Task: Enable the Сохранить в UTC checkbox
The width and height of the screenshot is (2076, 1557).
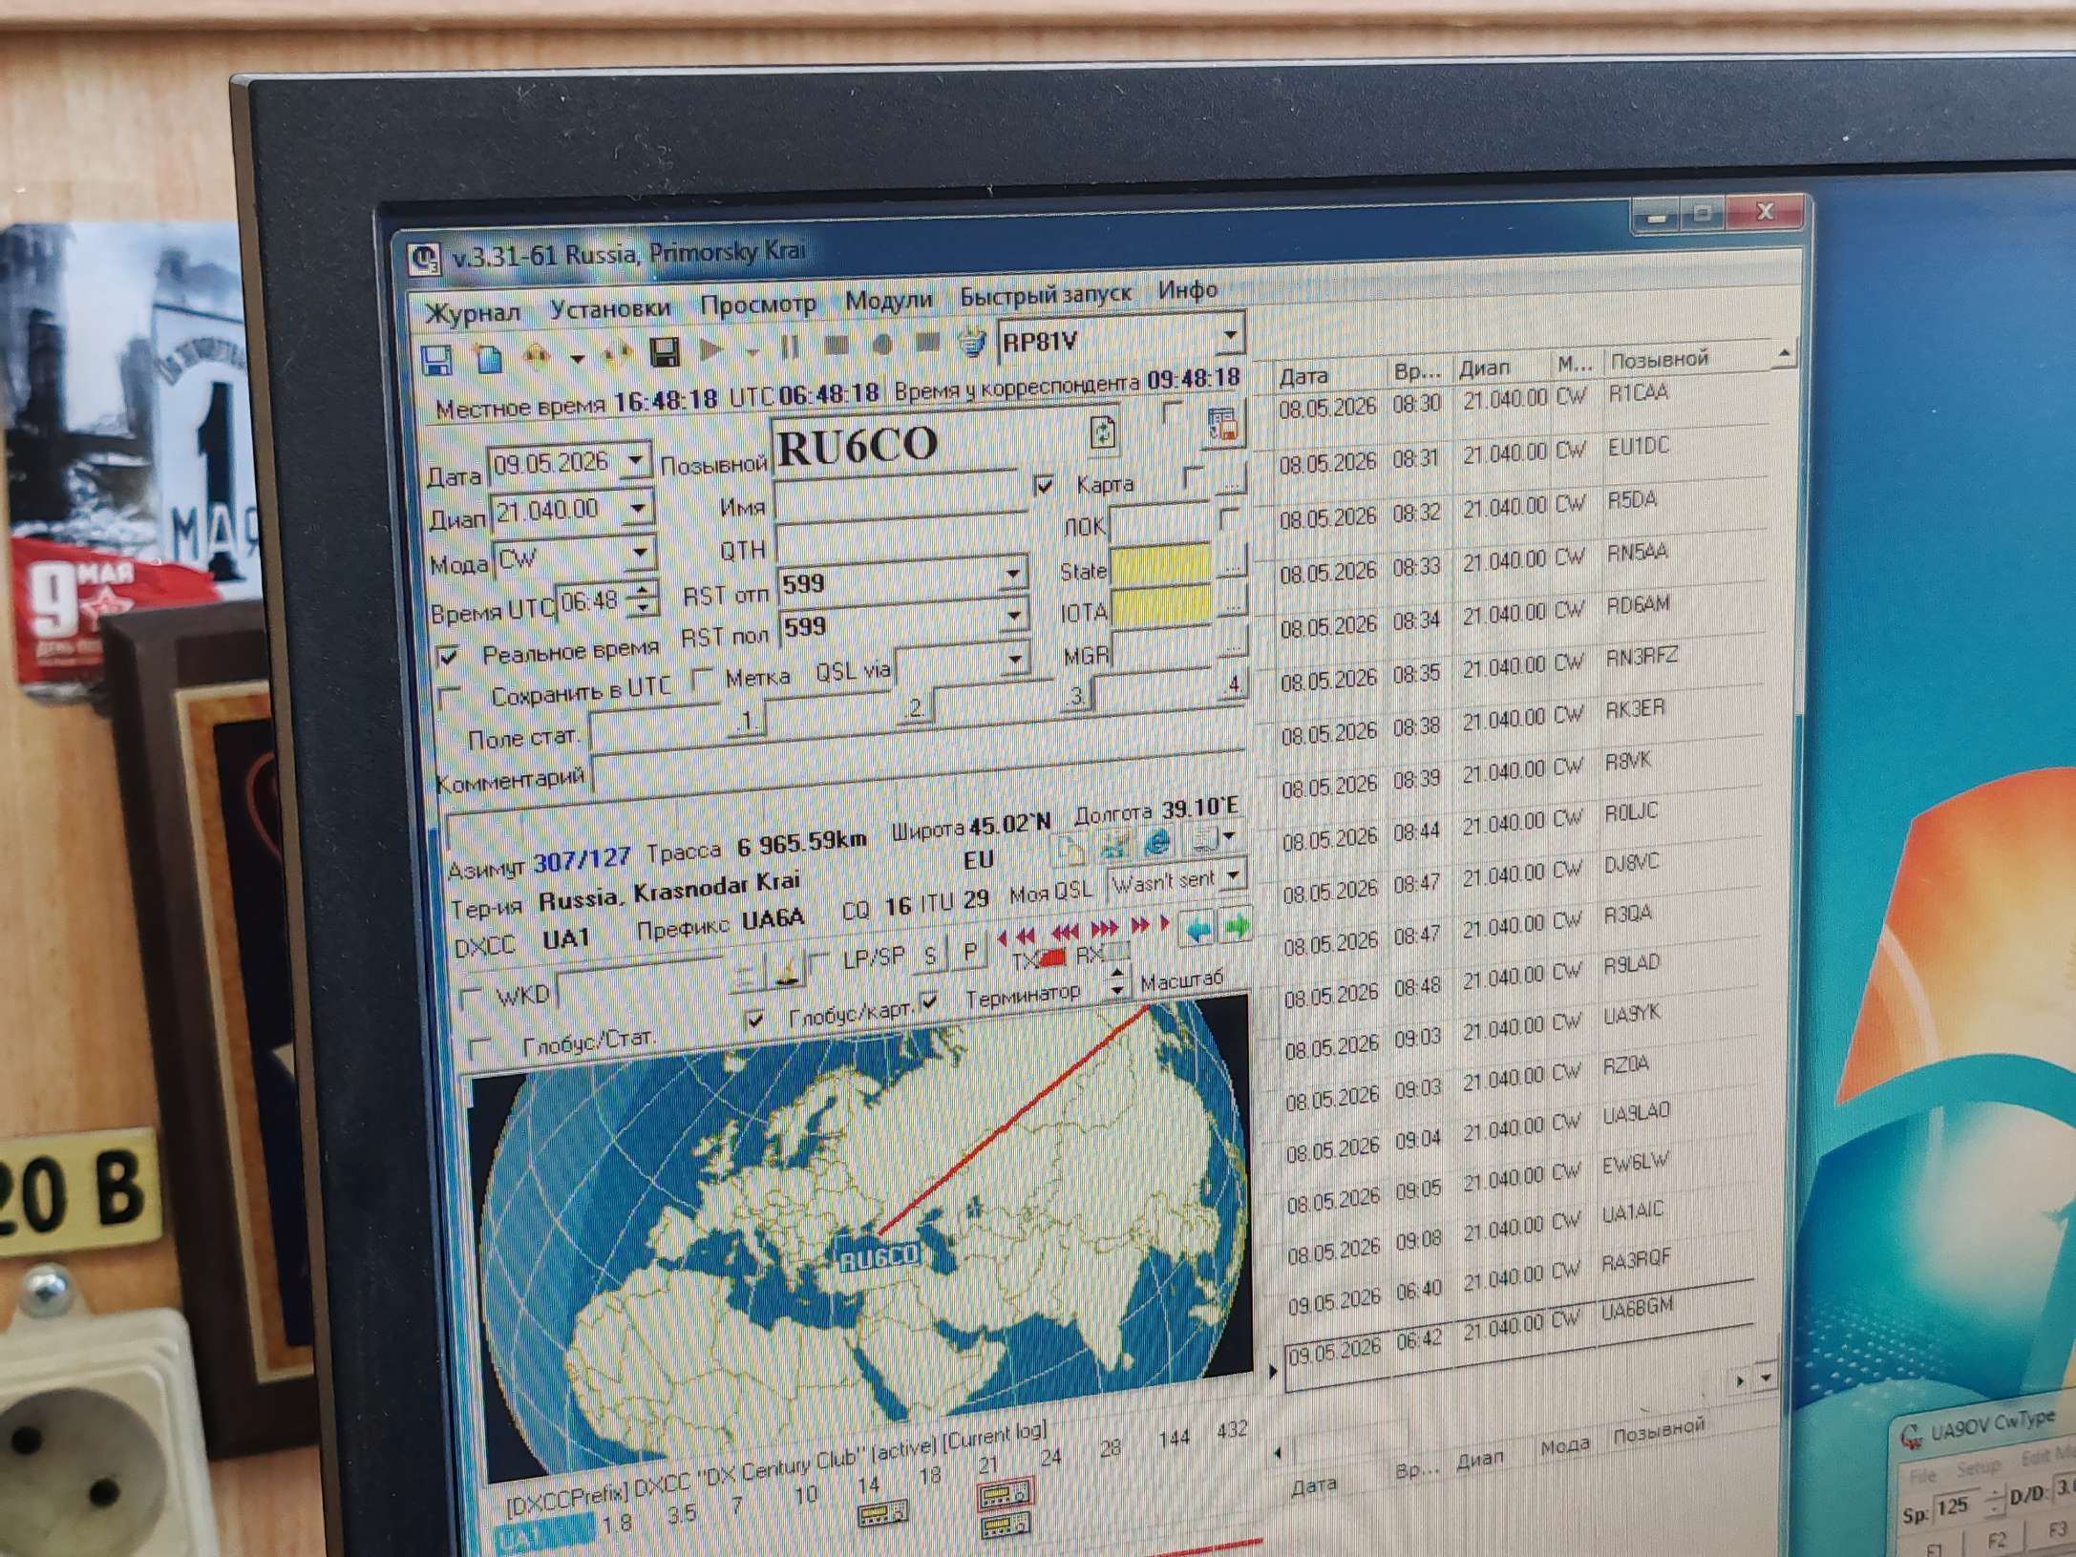Action: pos(448,698)
